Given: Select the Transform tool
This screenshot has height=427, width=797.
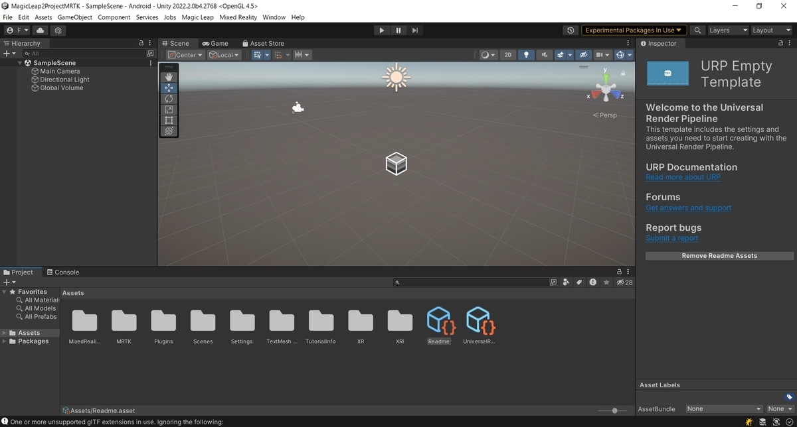Looking at the screenshot, I should tap(169, 131).
